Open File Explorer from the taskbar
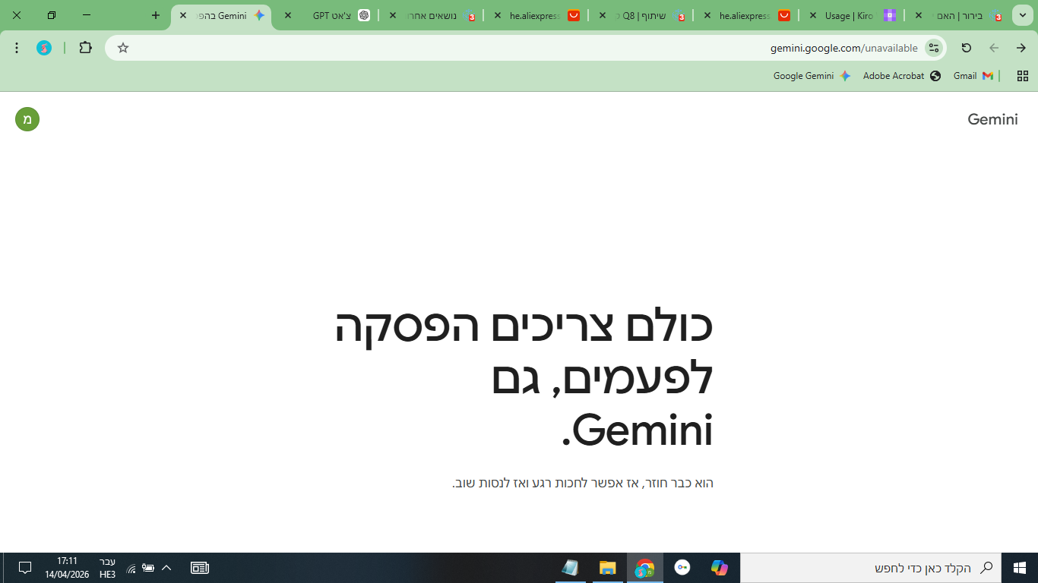 coord(607,568)
